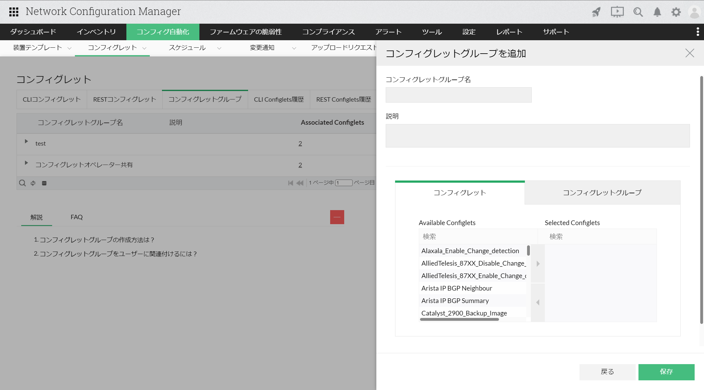Click the コンフィグレットグループ名 input field
This screenshot has height=390, width=704.
tap(458, 95)
